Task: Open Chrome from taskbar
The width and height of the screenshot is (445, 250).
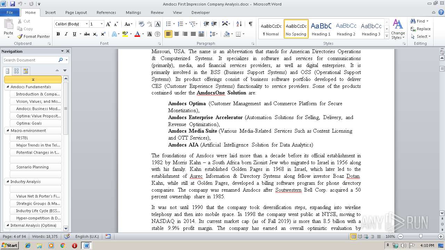Action: 63,245
